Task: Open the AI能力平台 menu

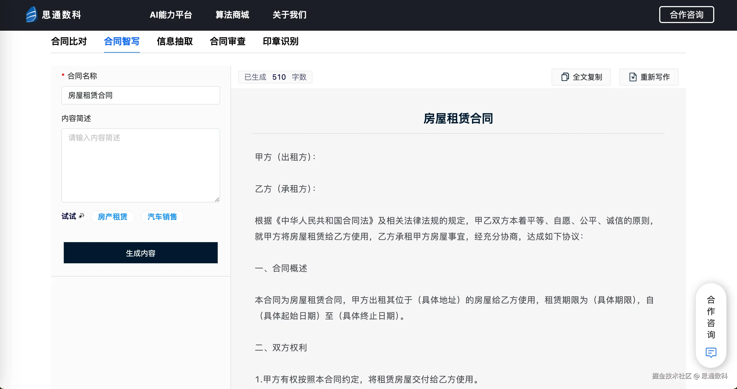Action: tap(171, 15)
